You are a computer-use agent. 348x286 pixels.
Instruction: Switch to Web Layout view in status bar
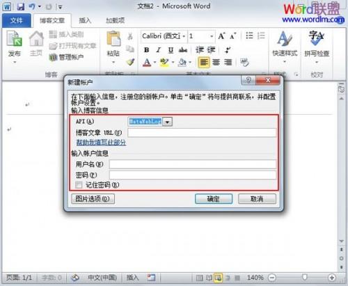pos(218,278)
